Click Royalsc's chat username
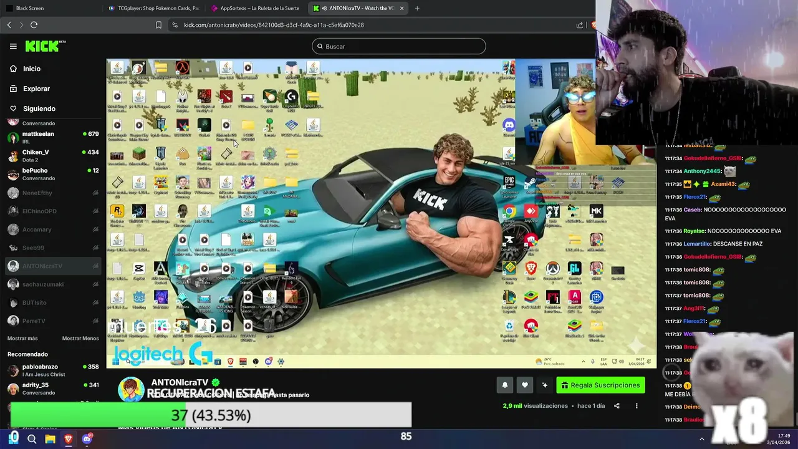The image size is (798, 449). (694, 231)
